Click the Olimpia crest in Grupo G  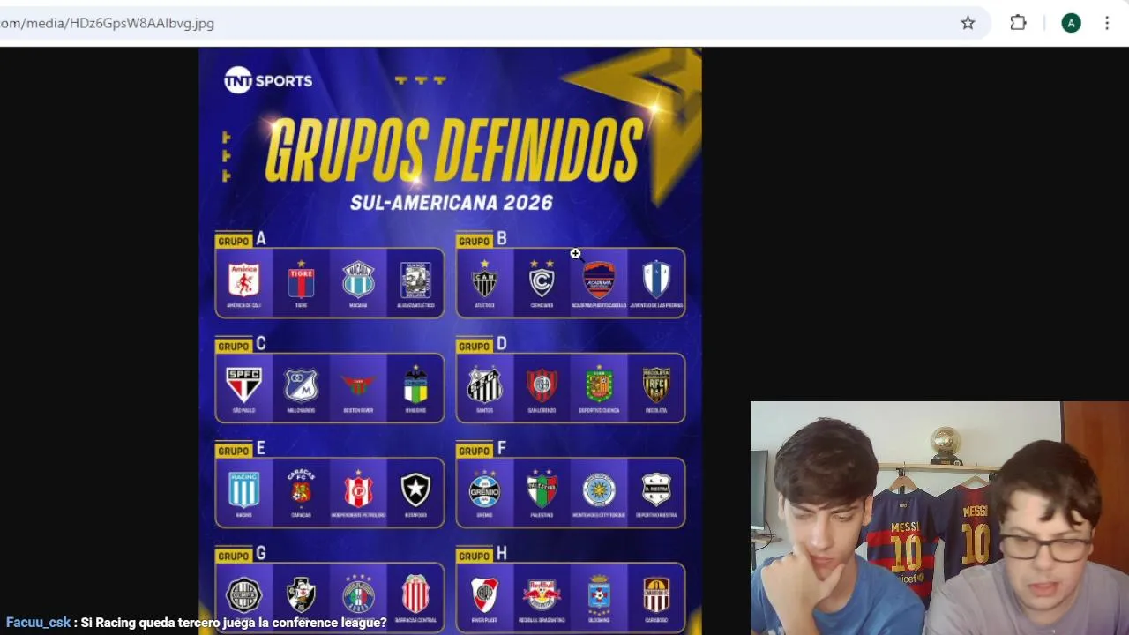243,595
